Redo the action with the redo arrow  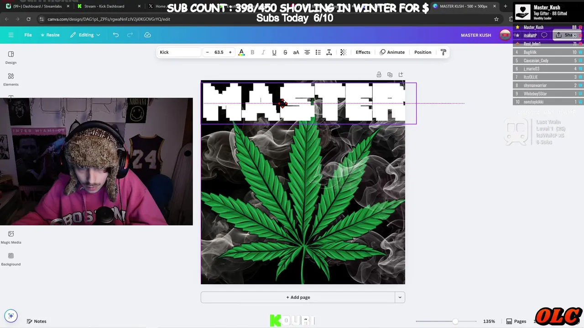click(130, 35)
